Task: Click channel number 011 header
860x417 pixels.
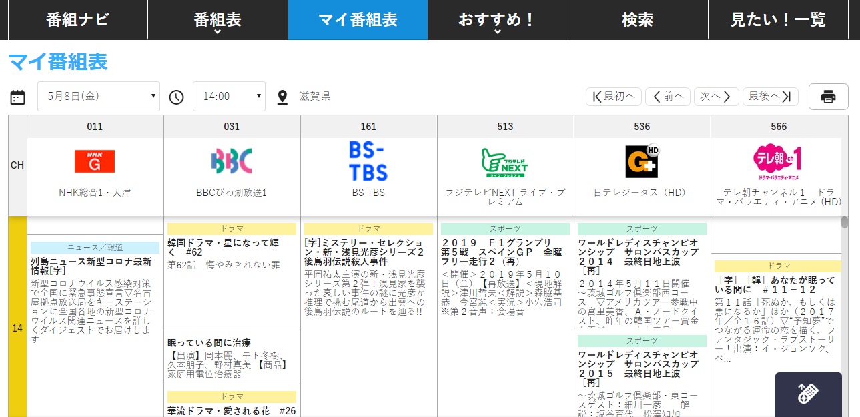Action: [x=95, y=127]
